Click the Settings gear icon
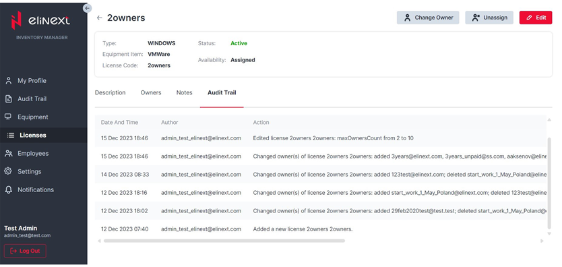Viewport: 562px width, 267px height. [x=9, y=171]
